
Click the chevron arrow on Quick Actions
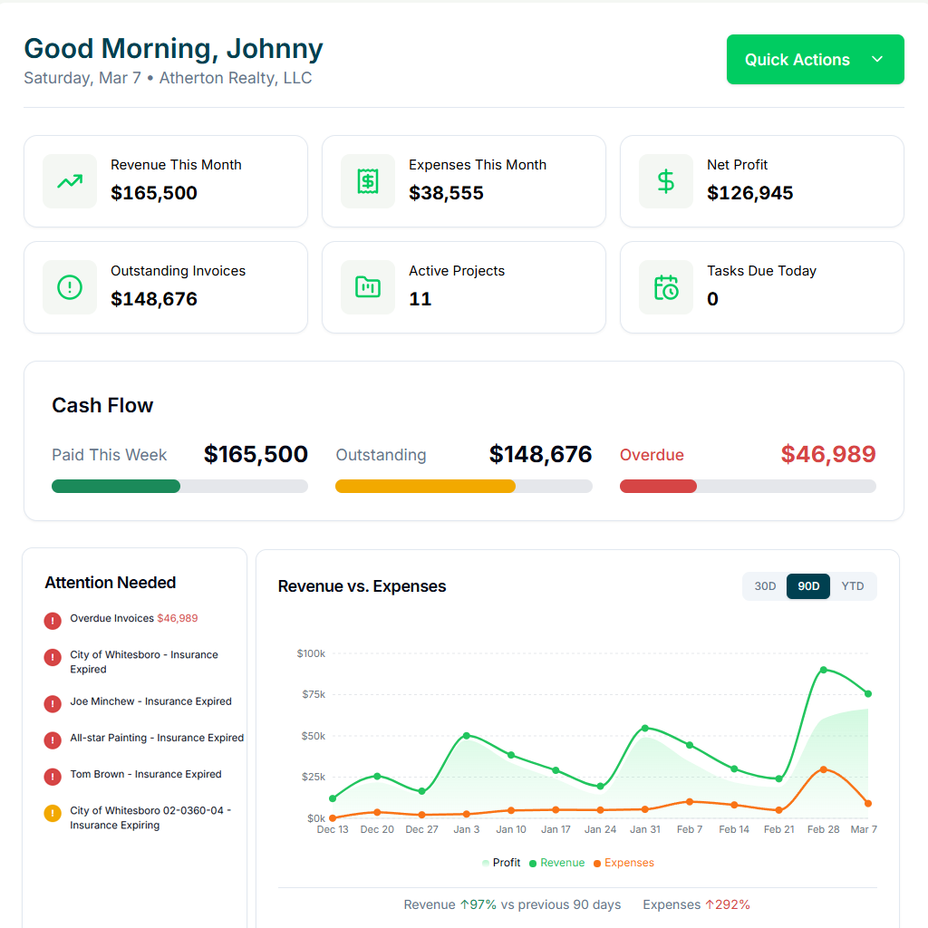(x=876, y=60)
